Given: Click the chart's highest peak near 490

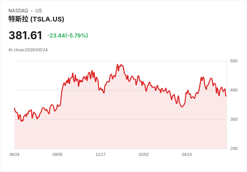Looking at the screenshot, I should point(117,64).
